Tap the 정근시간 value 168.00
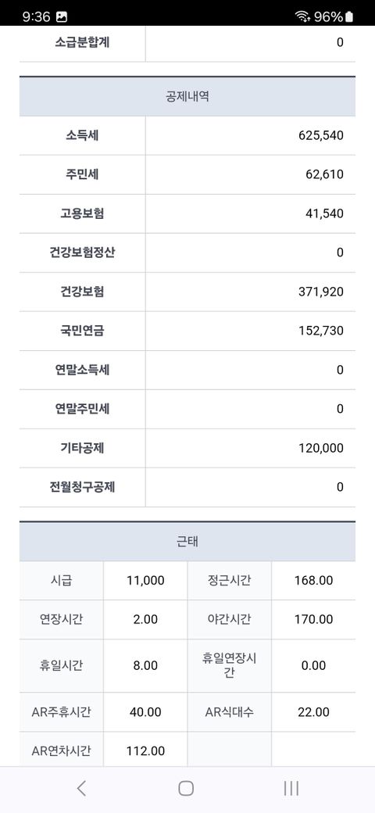The width and height of the screenshot is (375, 813). click(x=313, y=581)
